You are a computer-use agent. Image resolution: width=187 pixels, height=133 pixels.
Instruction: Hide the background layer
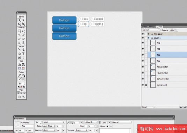[x=143, y=85]
